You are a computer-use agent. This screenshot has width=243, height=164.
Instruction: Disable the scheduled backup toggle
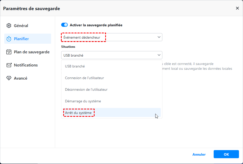[64, 25]
